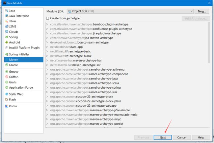Select the cocoon-22-archetype-block row
This screenshot has width=214, height=143.
(x=127, y=97)
